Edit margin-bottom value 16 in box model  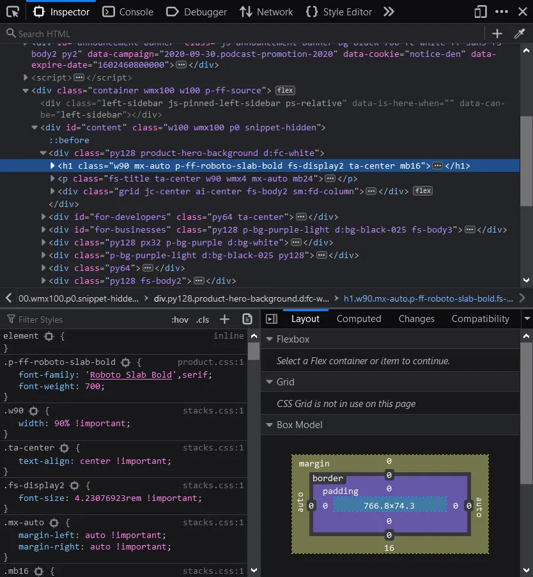[x=389, y=548]
